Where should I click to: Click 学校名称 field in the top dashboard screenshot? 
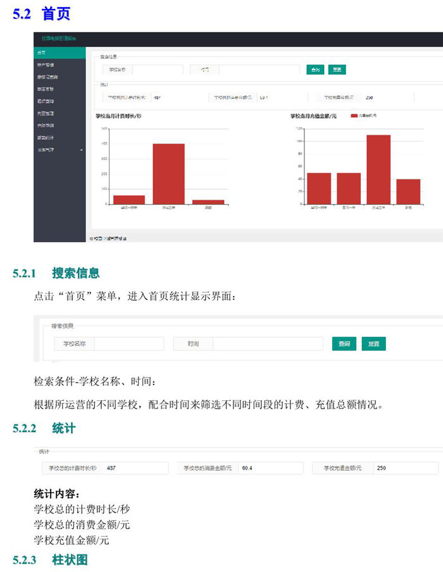tap(158, 70)
